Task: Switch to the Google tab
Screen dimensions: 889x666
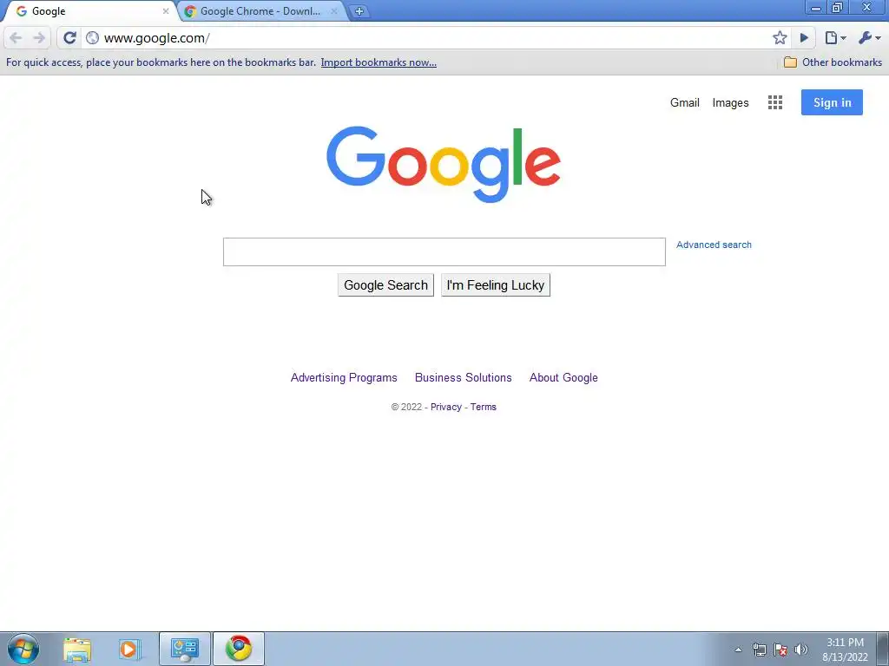Action: (x=89, y=11)
